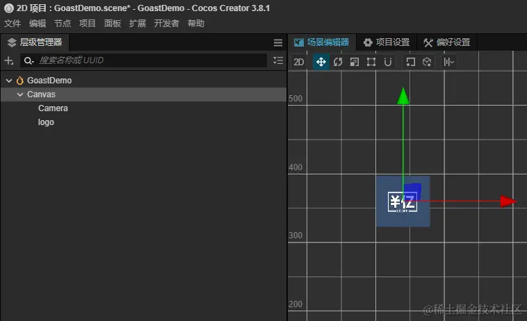Click the green Y-axis gizmo arrow

click(403, 97)
